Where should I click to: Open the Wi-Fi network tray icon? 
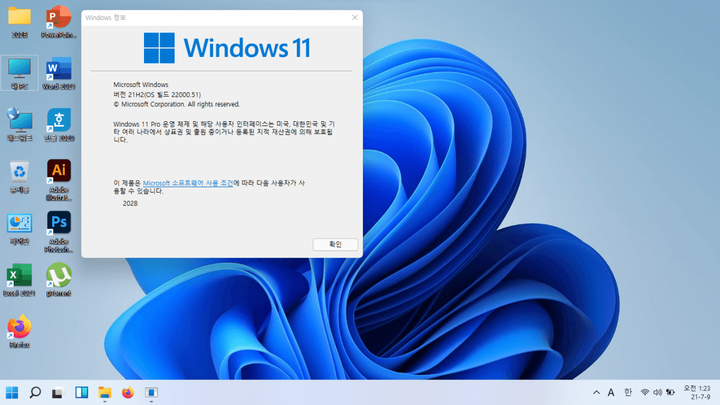[x=645, y=392]
